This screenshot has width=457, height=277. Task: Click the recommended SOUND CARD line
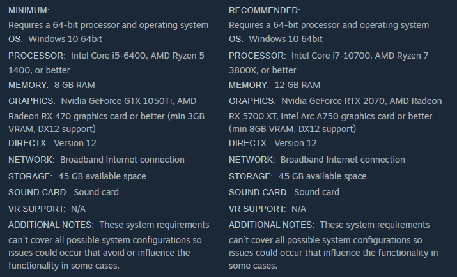point(284,192)
